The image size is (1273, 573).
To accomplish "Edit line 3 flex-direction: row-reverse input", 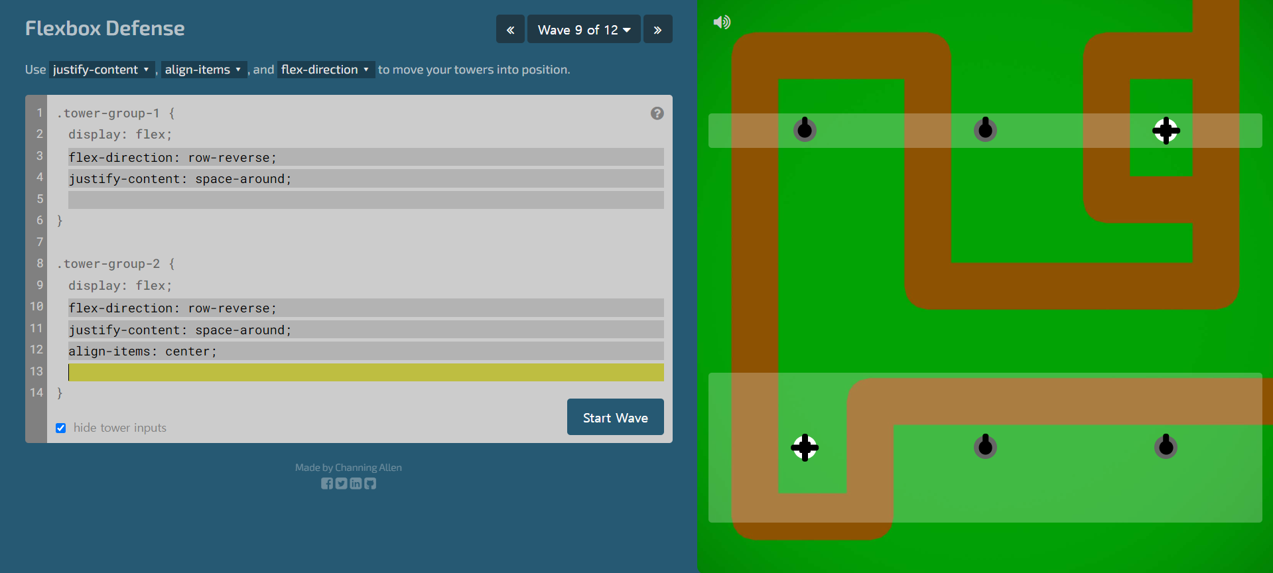I will click(x=366, y=157).
